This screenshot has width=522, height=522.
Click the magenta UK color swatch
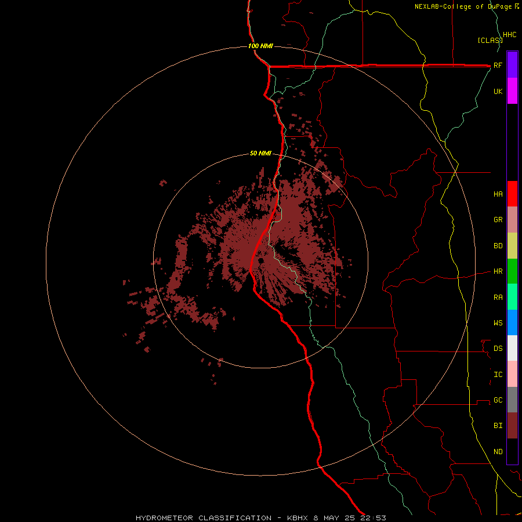click(x=512, y=91)
